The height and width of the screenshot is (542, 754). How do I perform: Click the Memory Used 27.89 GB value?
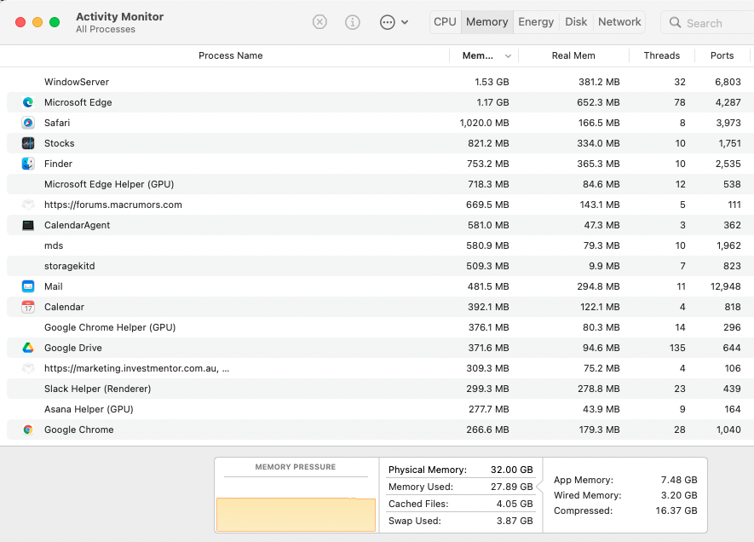pos(512,487)
